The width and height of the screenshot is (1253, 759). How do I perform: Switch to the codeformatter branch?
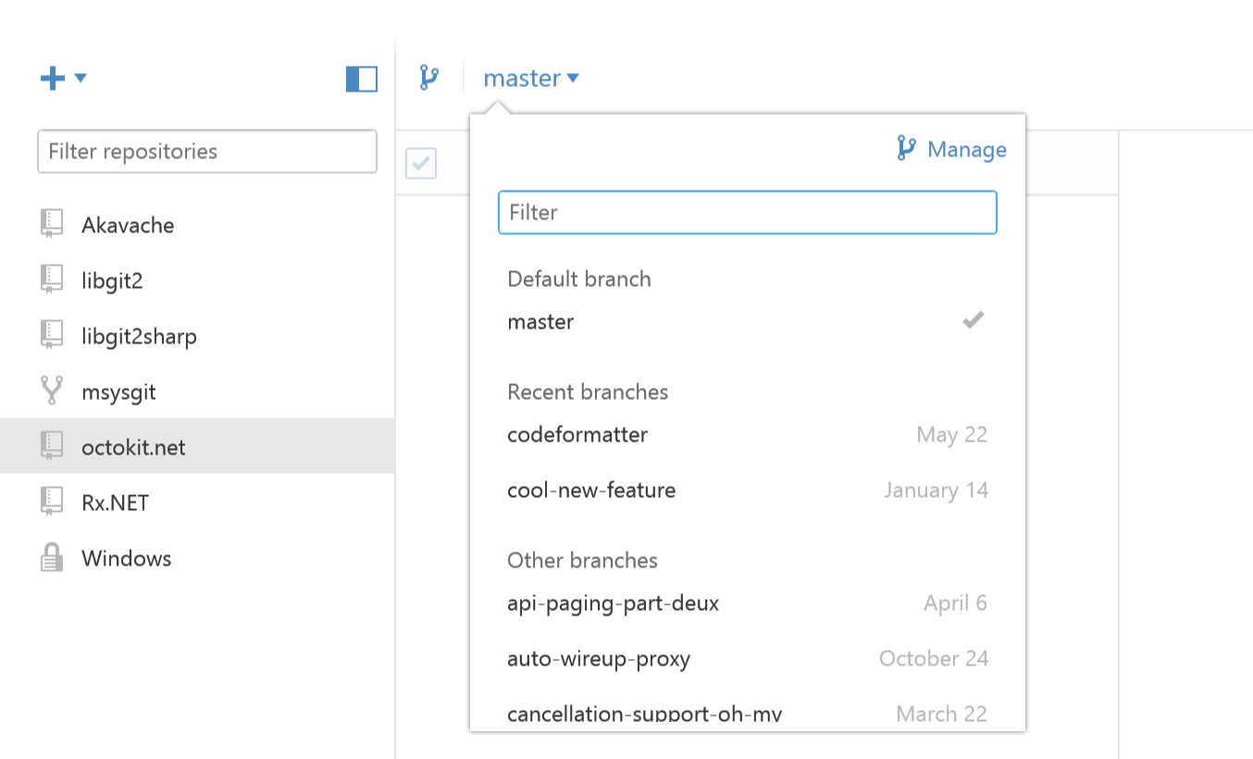(x=577, y=435)
